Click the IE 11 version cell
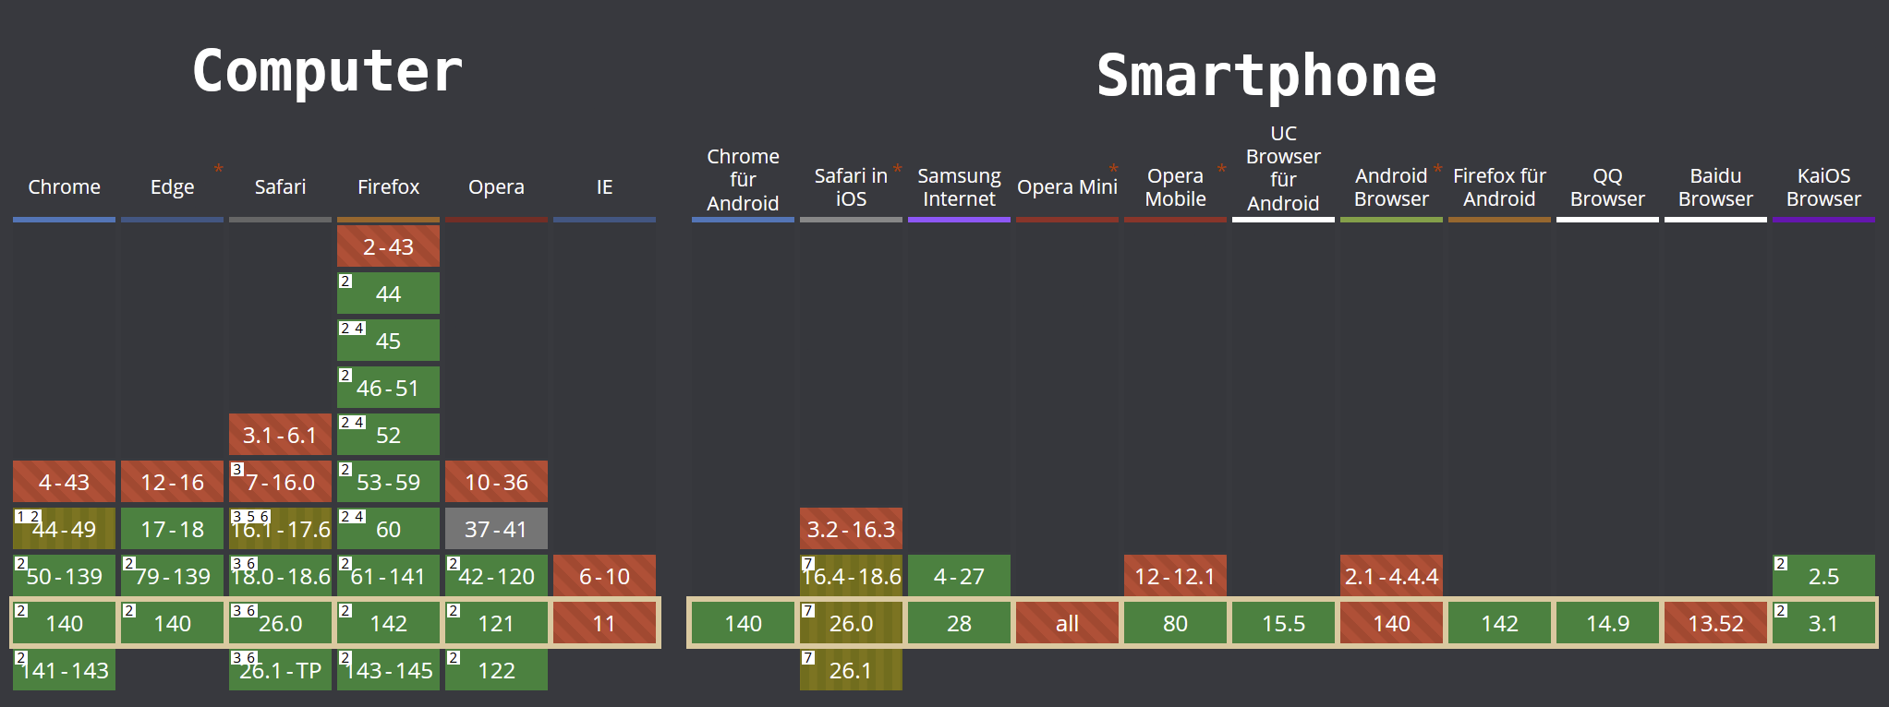The image size is (1889, 707). (x=604, y=623)
